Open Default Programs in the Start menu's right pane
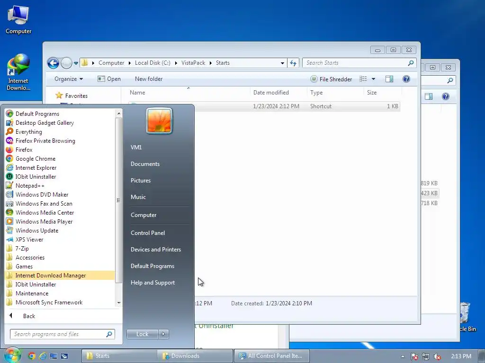485x363 pixels. pyautogui.click(x=152, y=266)
